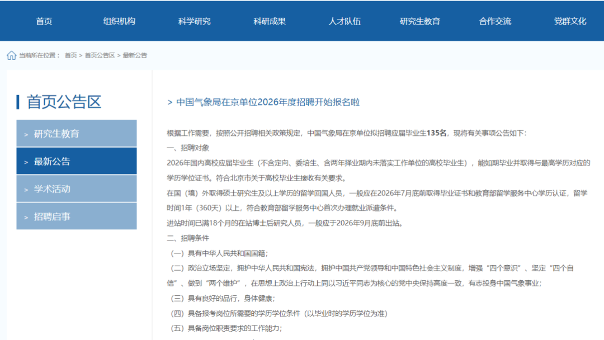This screenshot has height=340, width=604.
Task: Expand the 学术活动 sidebar section
Action: (77, 188)
